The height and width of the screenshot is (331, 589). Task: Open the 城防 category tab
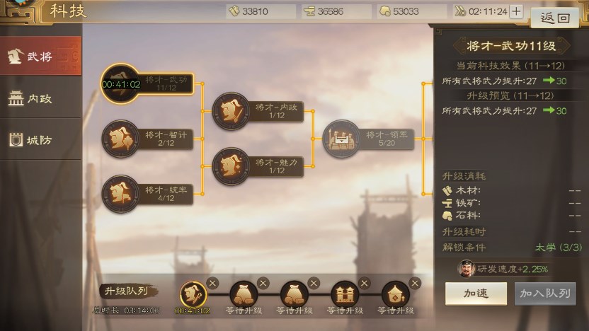40,140
